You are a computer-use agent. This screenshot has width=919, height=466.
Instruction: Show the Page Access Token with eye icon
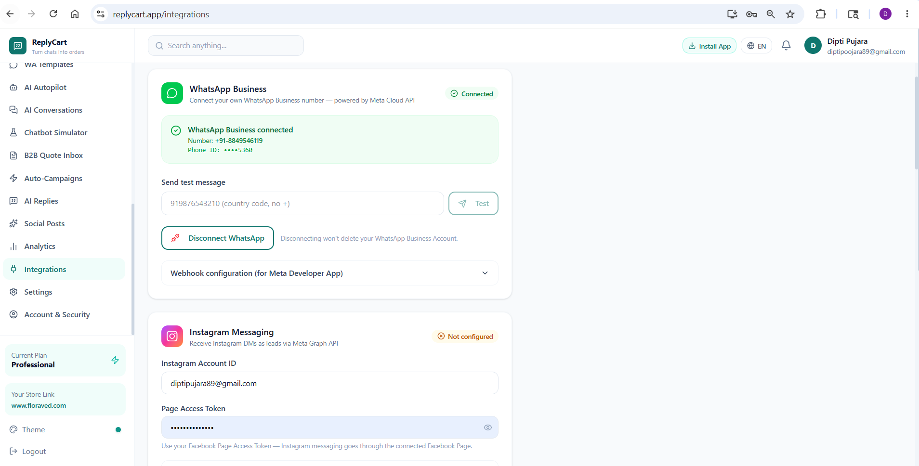488,427
